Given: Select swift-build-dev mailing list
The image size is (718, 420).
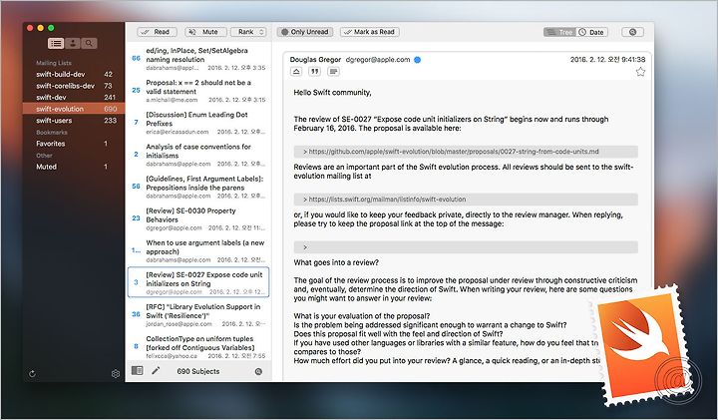Looking at the screenshot, I should tap(74, 74).
